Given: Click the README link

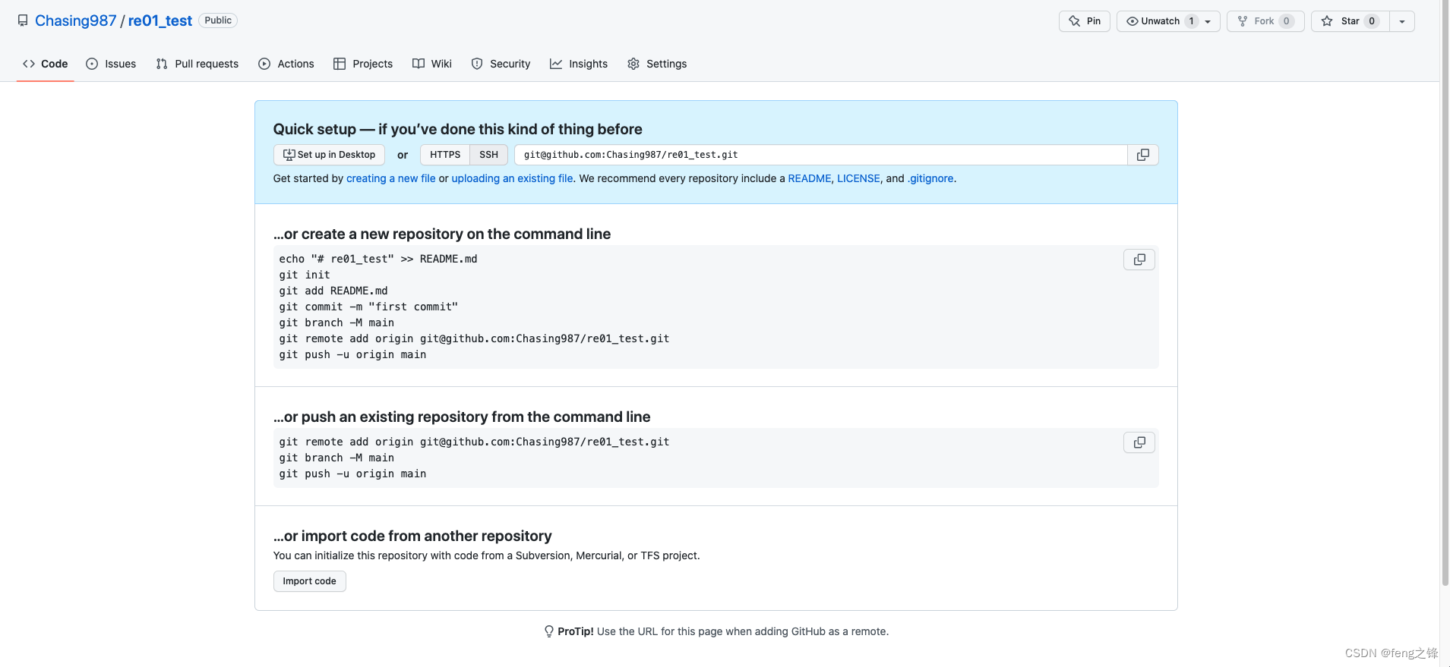Looking at the screenshot, I should tap(810, 178).
